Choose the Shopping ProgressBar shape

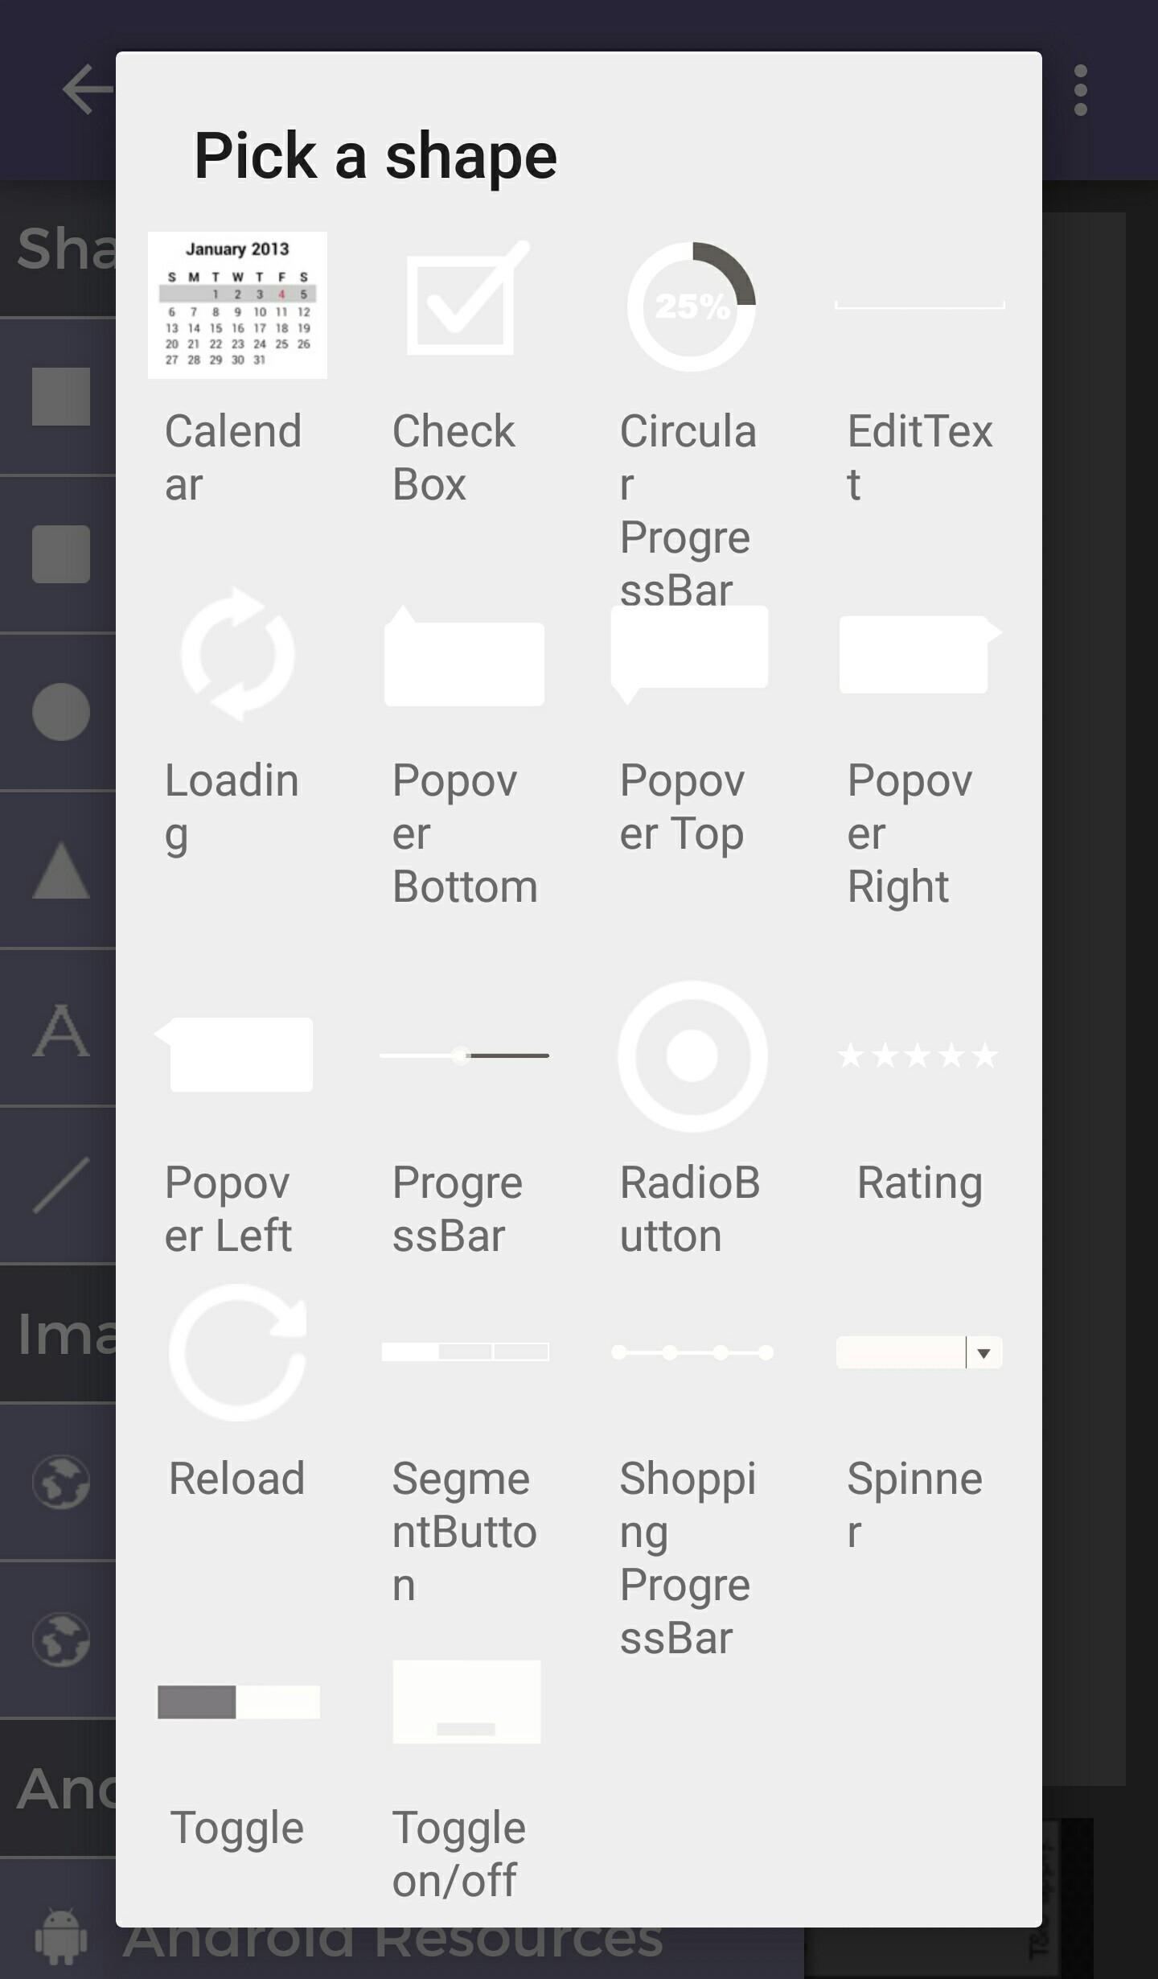(x=692, y=1352)
